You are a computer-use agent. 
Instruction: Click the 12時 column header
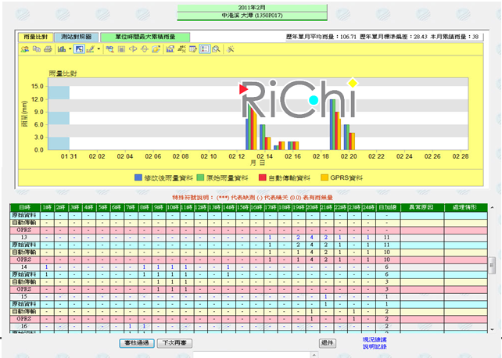point(200,208)
